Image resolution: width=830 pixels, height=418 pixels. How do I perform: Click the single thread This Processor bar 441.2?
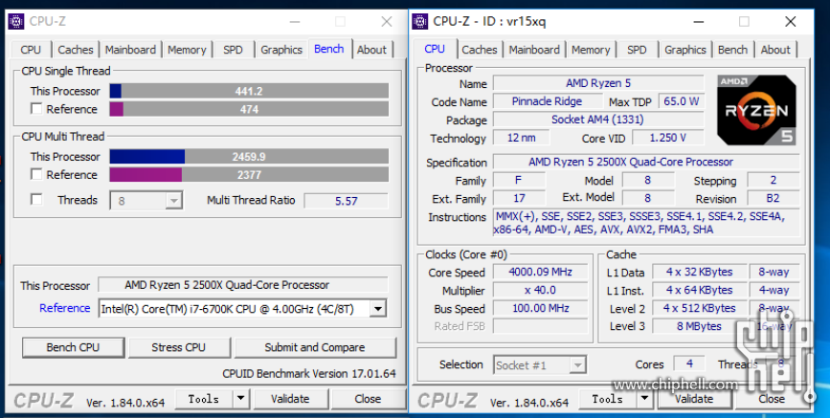coord(249,91)
